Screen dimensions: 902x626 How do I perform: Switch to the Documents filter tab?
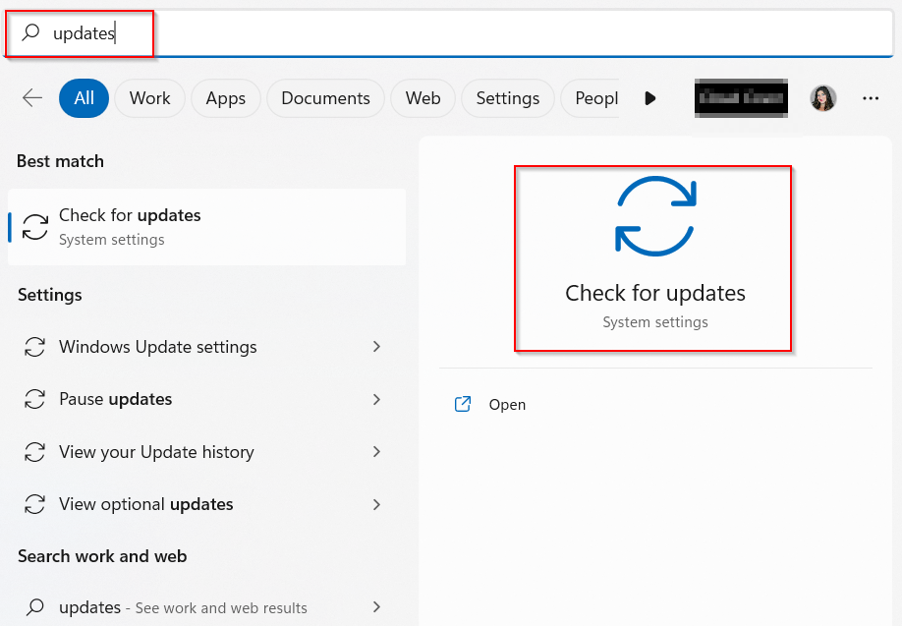tap(325, 98)
